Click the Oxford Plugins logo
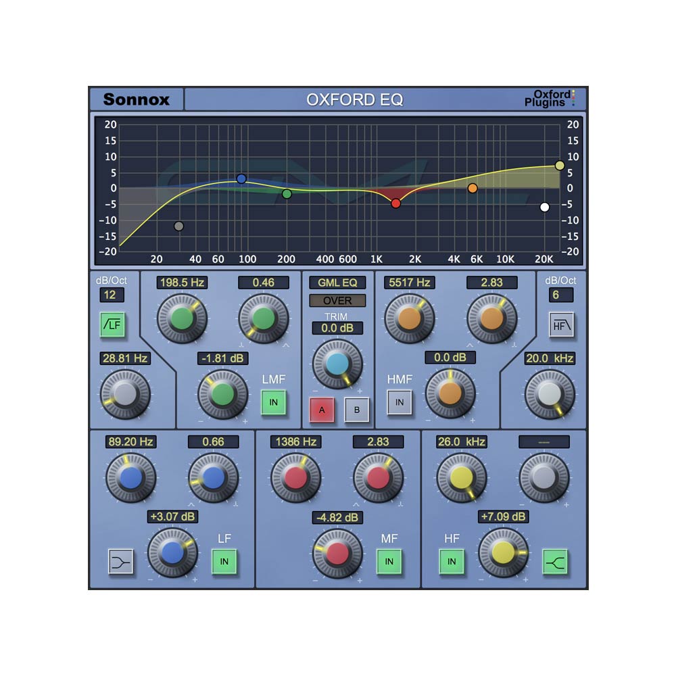 click(x=552, y=99)
